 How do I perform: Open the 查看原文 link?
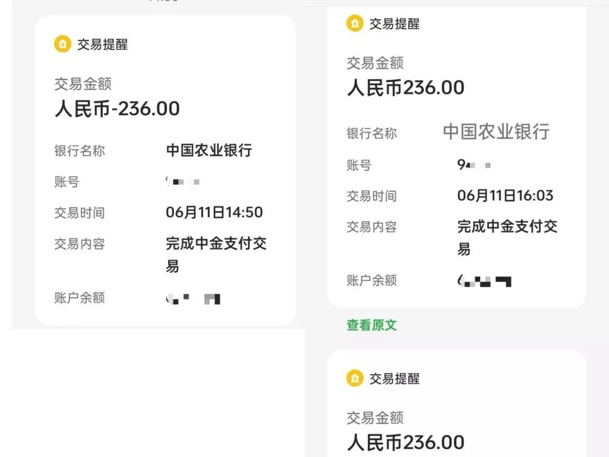tap(371, 325)
